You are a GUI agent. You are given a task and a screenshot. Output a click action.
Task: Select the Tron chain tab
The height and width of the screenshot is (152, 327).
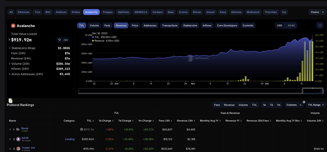[x=38, y=12]
